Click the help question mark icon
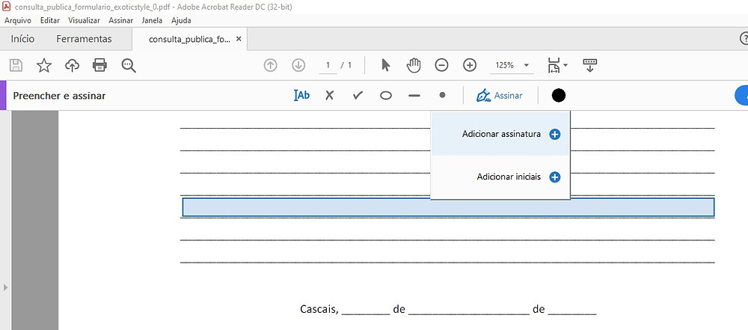This screenshot has width=748, height=330. coord(744,39)
